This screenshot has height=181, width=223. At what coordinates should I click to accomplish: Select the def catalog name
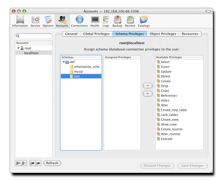click(72, 62)
